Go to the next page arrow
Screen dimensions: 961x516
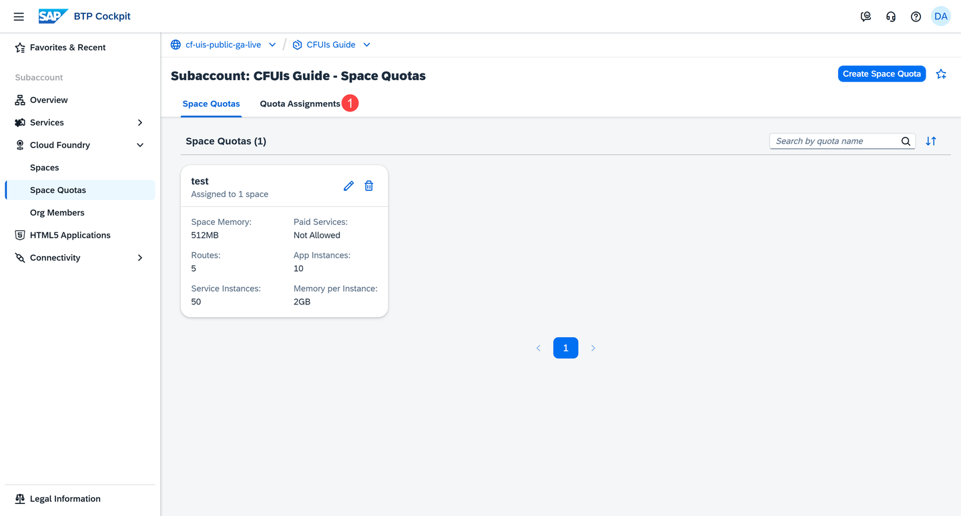[x=593, y=348]
